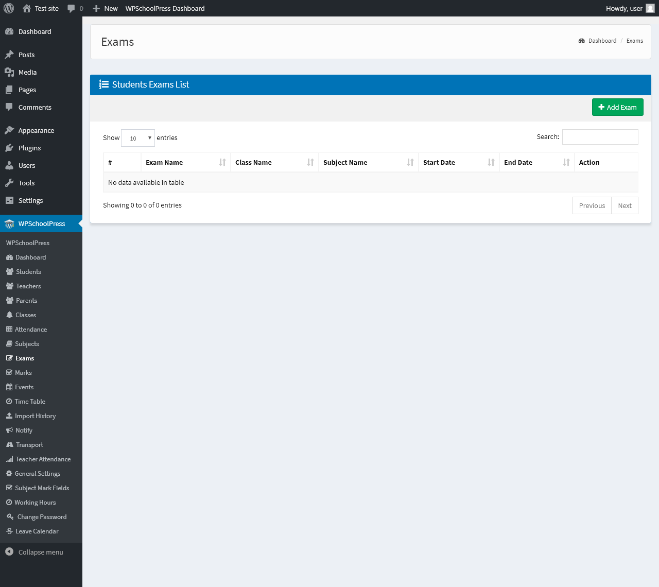Click the comments bubble icon in admin bar

(x=71, y=8)
